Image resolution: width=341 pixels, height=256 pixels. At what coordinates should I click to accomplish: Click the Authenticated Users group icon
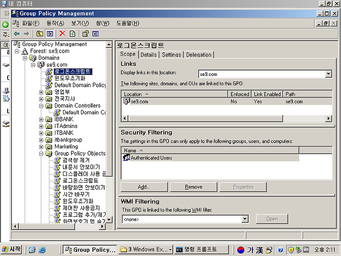[x=126, y=157]
